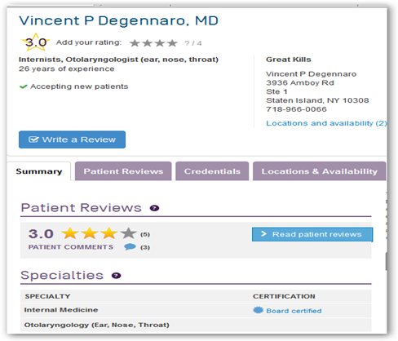Viewport: 398px width, 341px height.
Task: Open the Locations & Availability tab
Action: click(x=320, y=171)
